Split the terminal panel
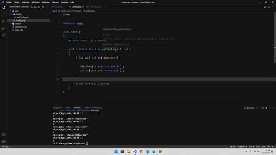This screenshot has width=276, height=155. 263,108
